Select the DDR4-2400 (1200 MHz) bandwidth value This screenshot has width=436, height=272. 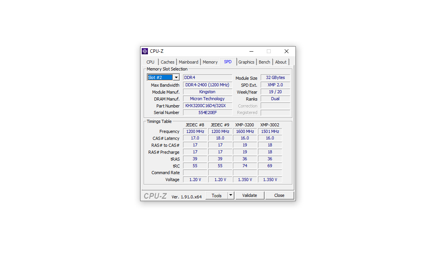[207, 85]
